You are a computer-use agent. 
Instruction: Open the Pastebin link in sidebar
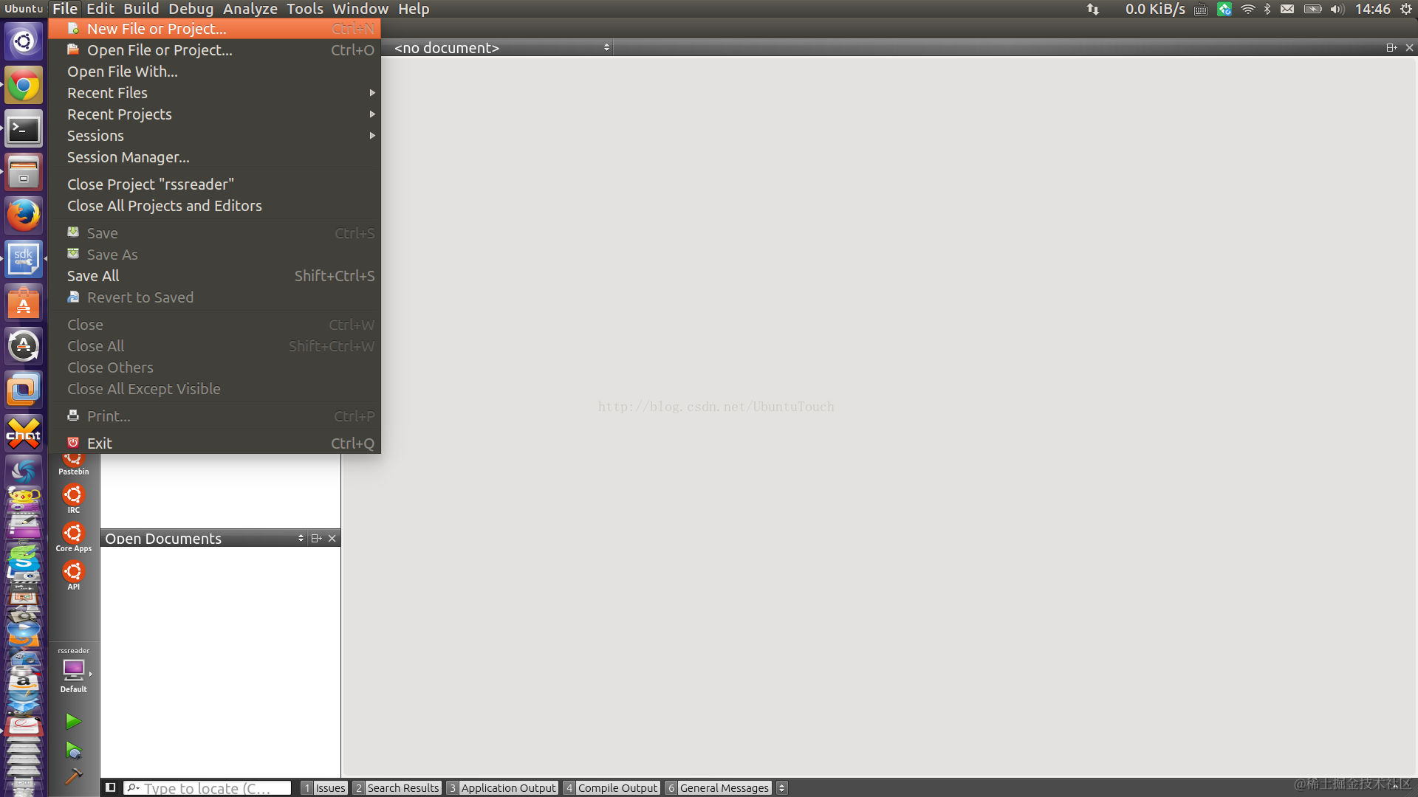(73, 464)
